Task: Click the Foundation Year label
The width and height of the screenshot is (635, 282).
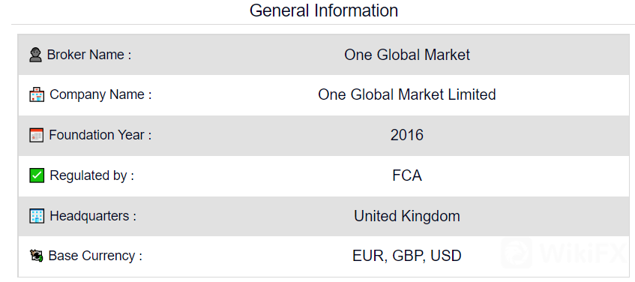Action: [100, 135]
